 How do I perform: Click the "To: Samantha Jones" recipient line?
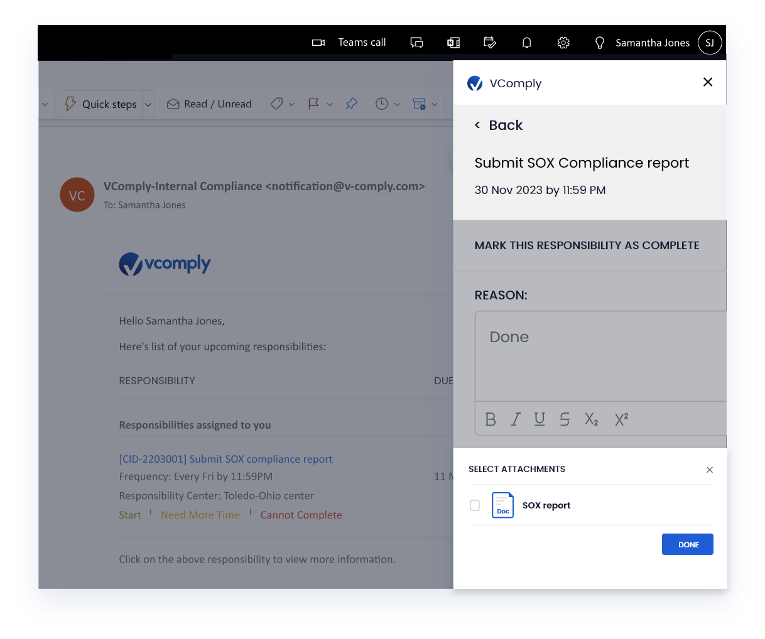click(x=144, y=205)
